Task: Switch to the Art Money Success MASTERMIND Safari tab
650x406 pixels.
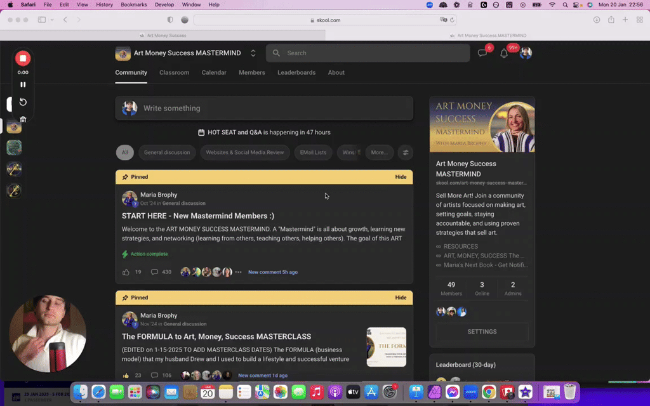Action: (487, 36)
